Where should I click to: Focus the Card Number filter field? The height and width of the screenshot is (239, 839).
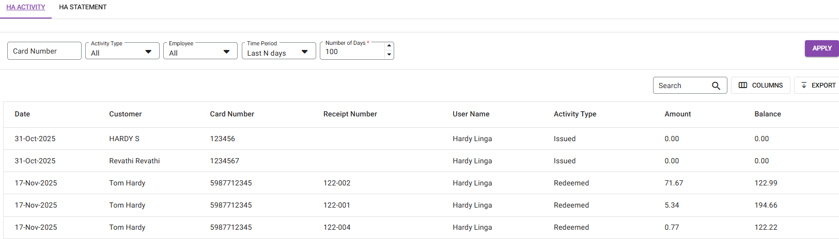44,51
